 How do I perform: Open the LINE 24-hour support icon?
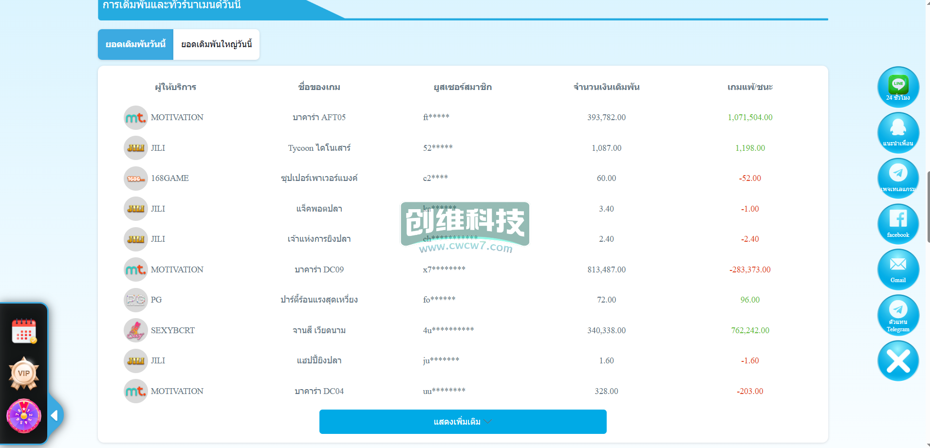898,87
